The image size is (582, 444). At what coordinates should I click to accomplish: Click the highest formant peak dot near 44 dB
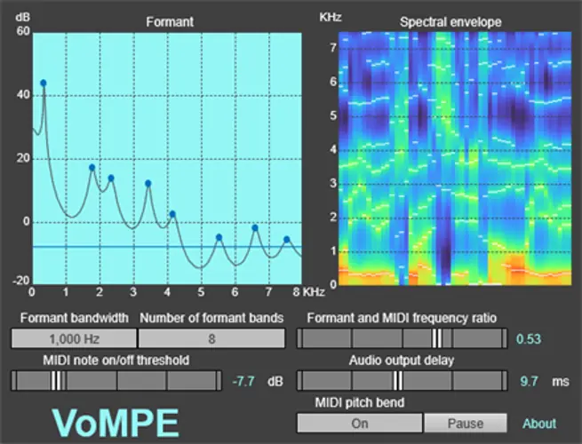tap(43, 83)
